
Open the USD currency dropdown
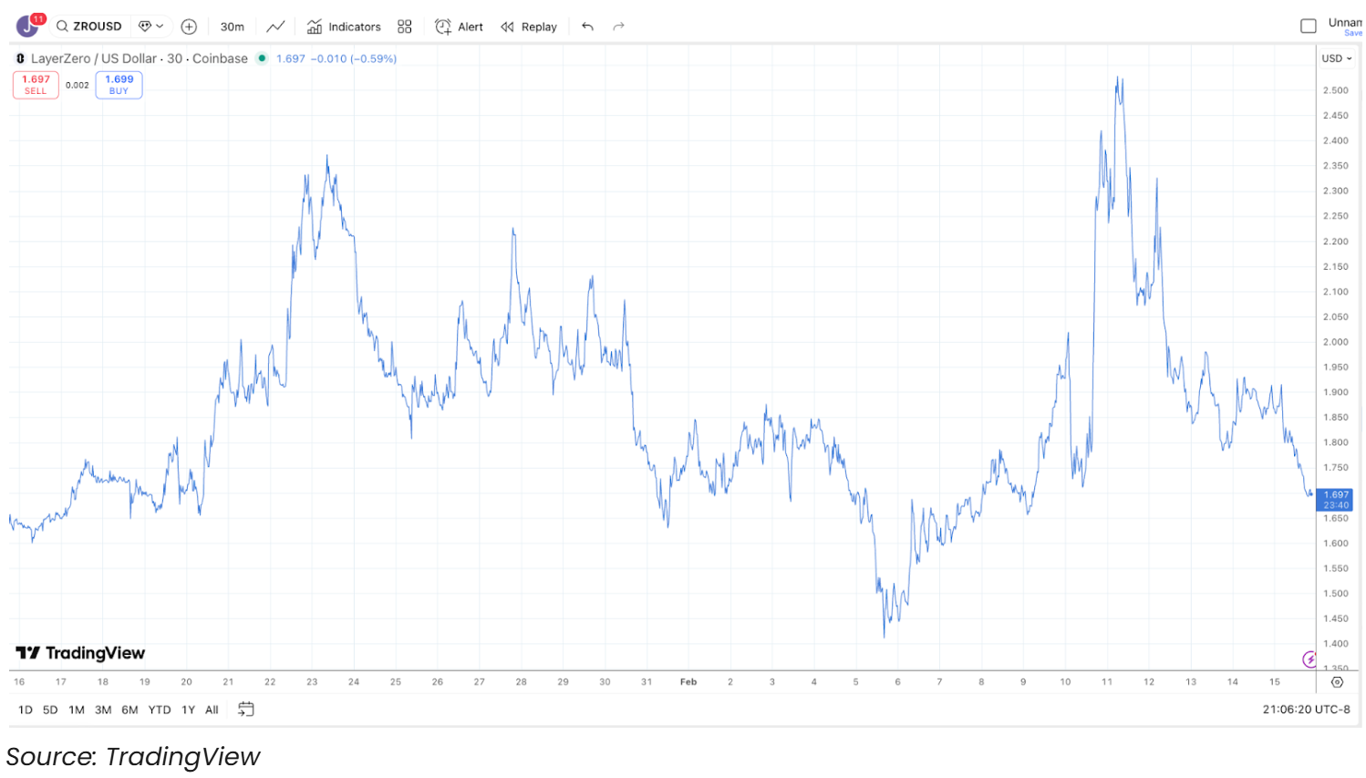(x=1335, y=57)
